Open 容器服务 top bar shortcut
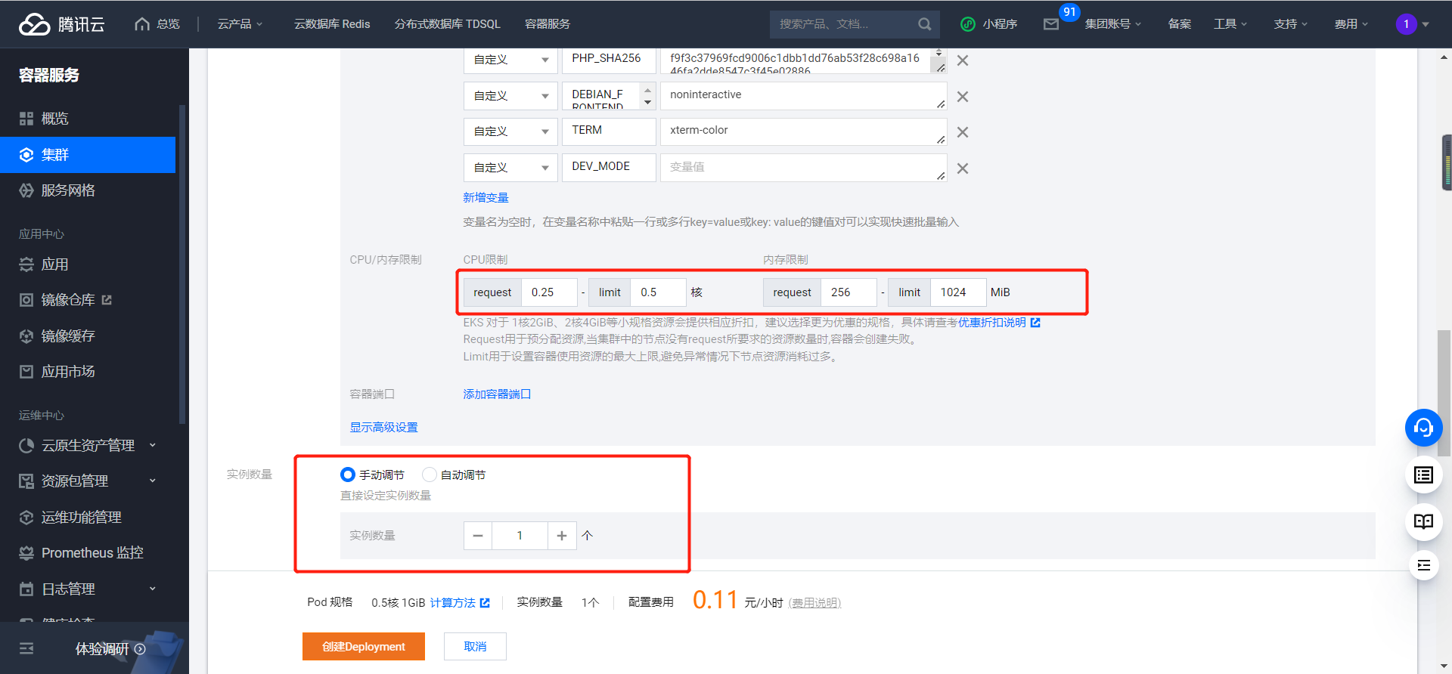The height and width of the screenshot is (674, 1452). 548,24
